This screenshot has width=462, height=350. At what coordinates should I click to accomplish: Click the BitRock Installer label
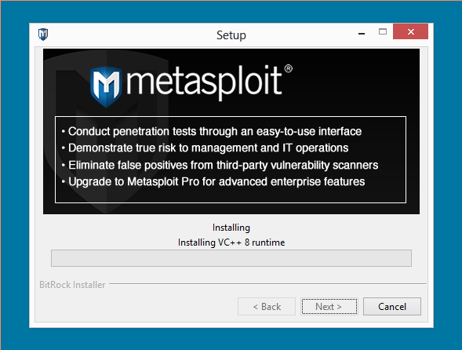pos(72,285)
